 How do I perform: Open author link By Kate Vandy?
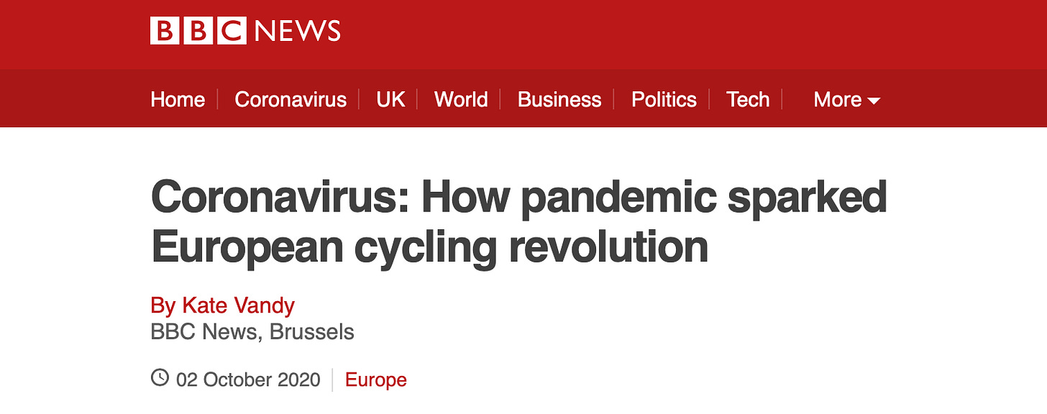[223, 305]
